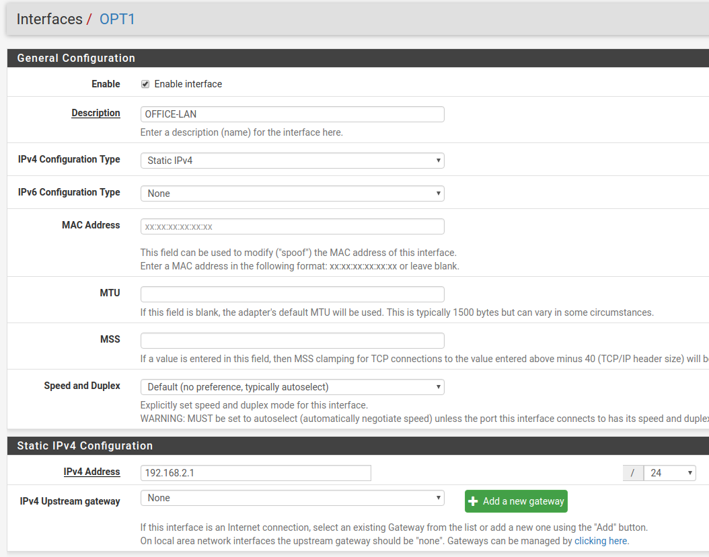Click the underlined IPv4 Address label
Screen dimensions: 709x557
[x=91, y=472]
